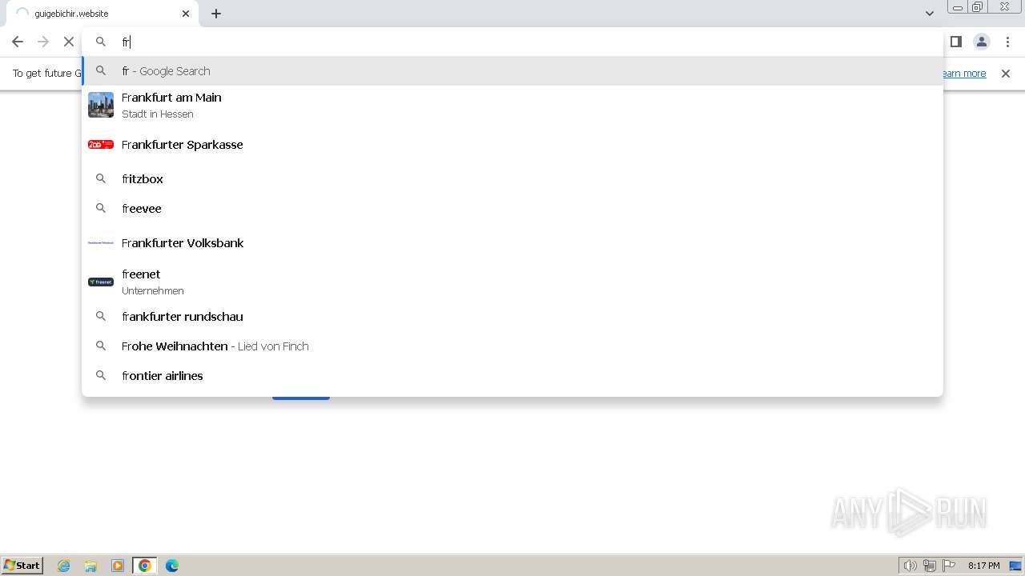Viewport: 1025px width, 576px height.
Task: Click the search icon beside fritzbox
Action: click(101, 179)
